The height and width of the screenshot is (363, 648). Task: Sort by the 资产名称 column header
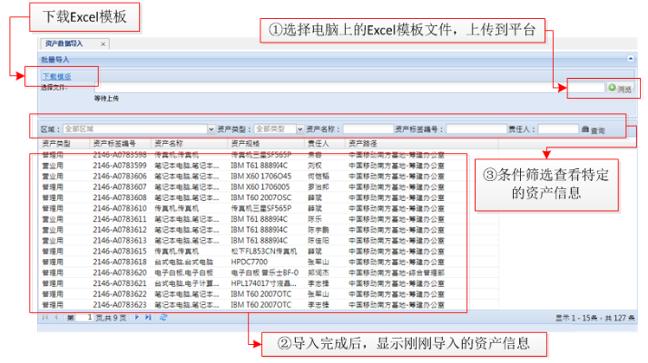pos(190,143)
